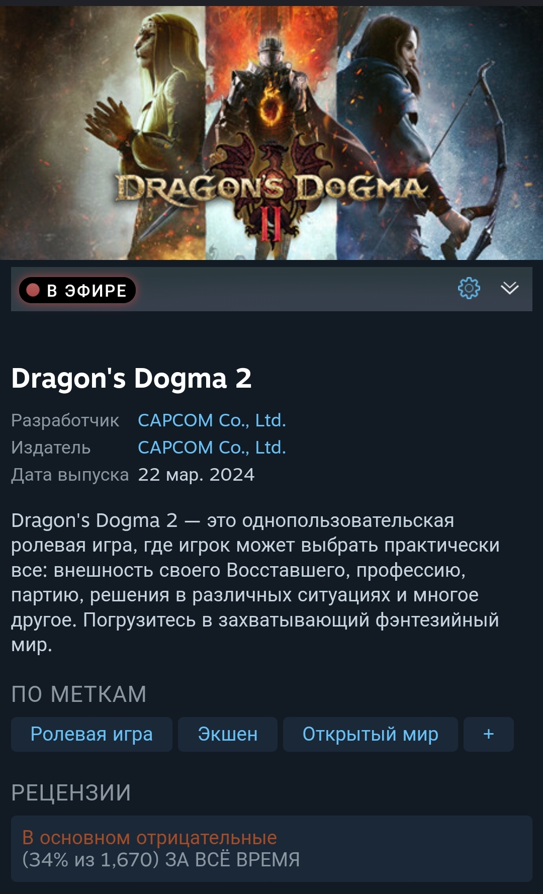Viewport: 543px width, 894px height.
Task: Expand the broadcast panel with double chevron
Action: [509, 288]
